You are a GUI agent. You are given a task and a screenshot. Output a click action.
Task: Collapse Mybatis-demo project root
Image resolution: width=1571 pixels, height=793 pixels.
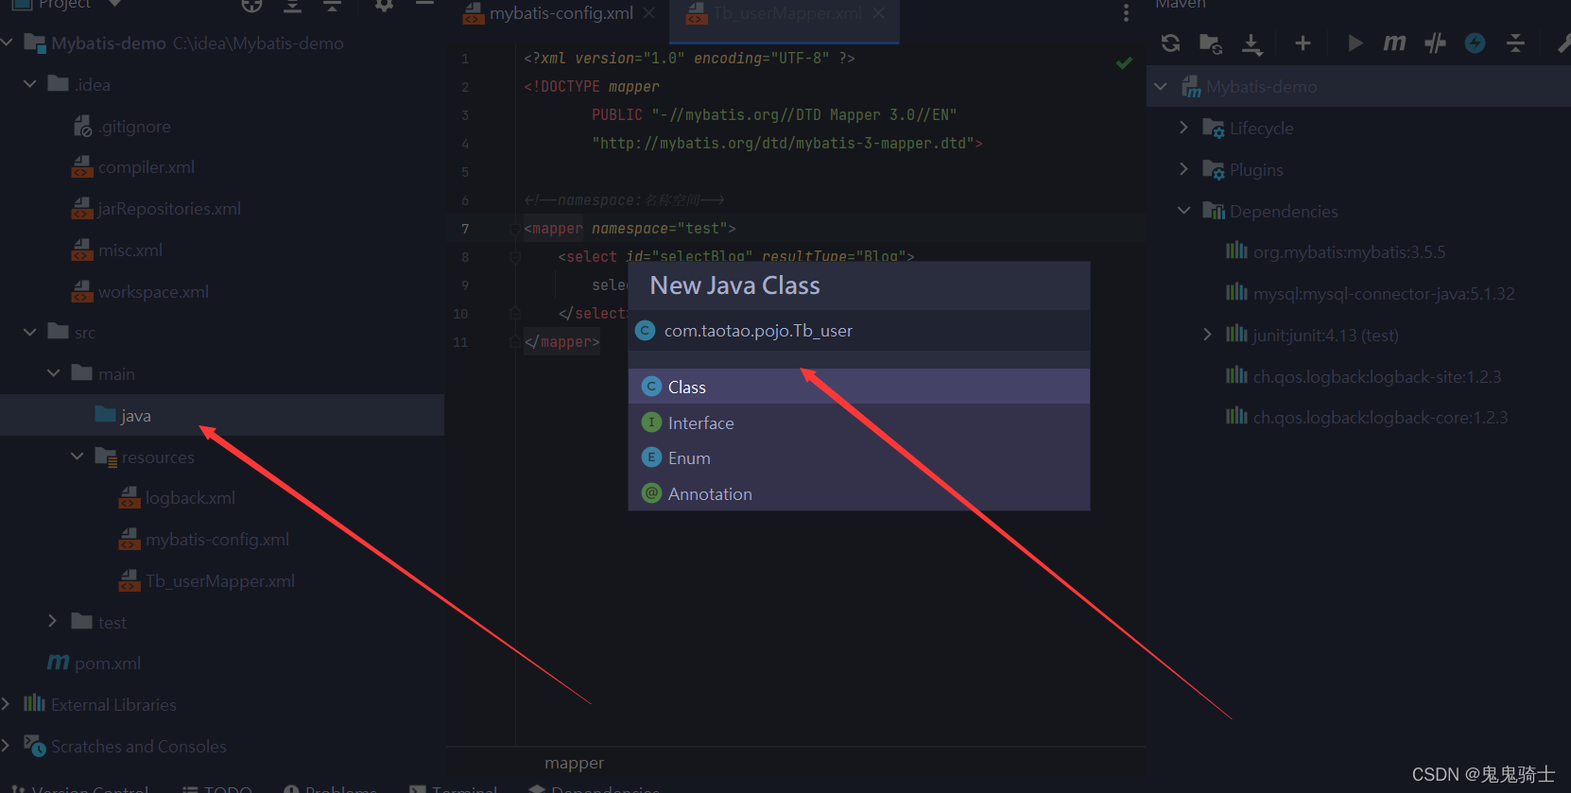pos(7,43)
